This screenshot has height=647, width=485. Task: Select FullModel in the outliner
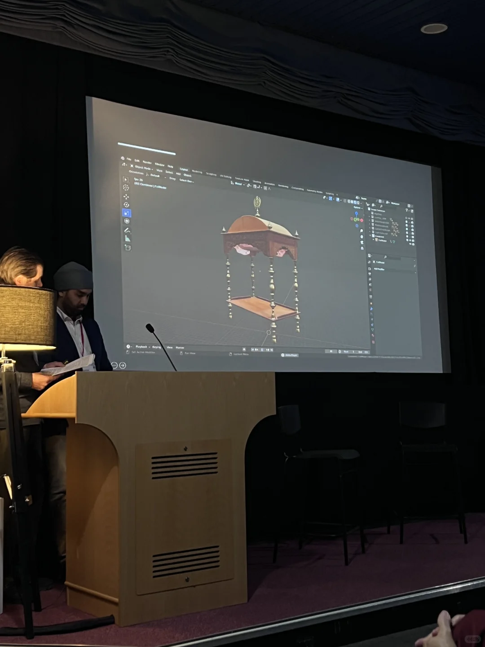coord(383,240)
